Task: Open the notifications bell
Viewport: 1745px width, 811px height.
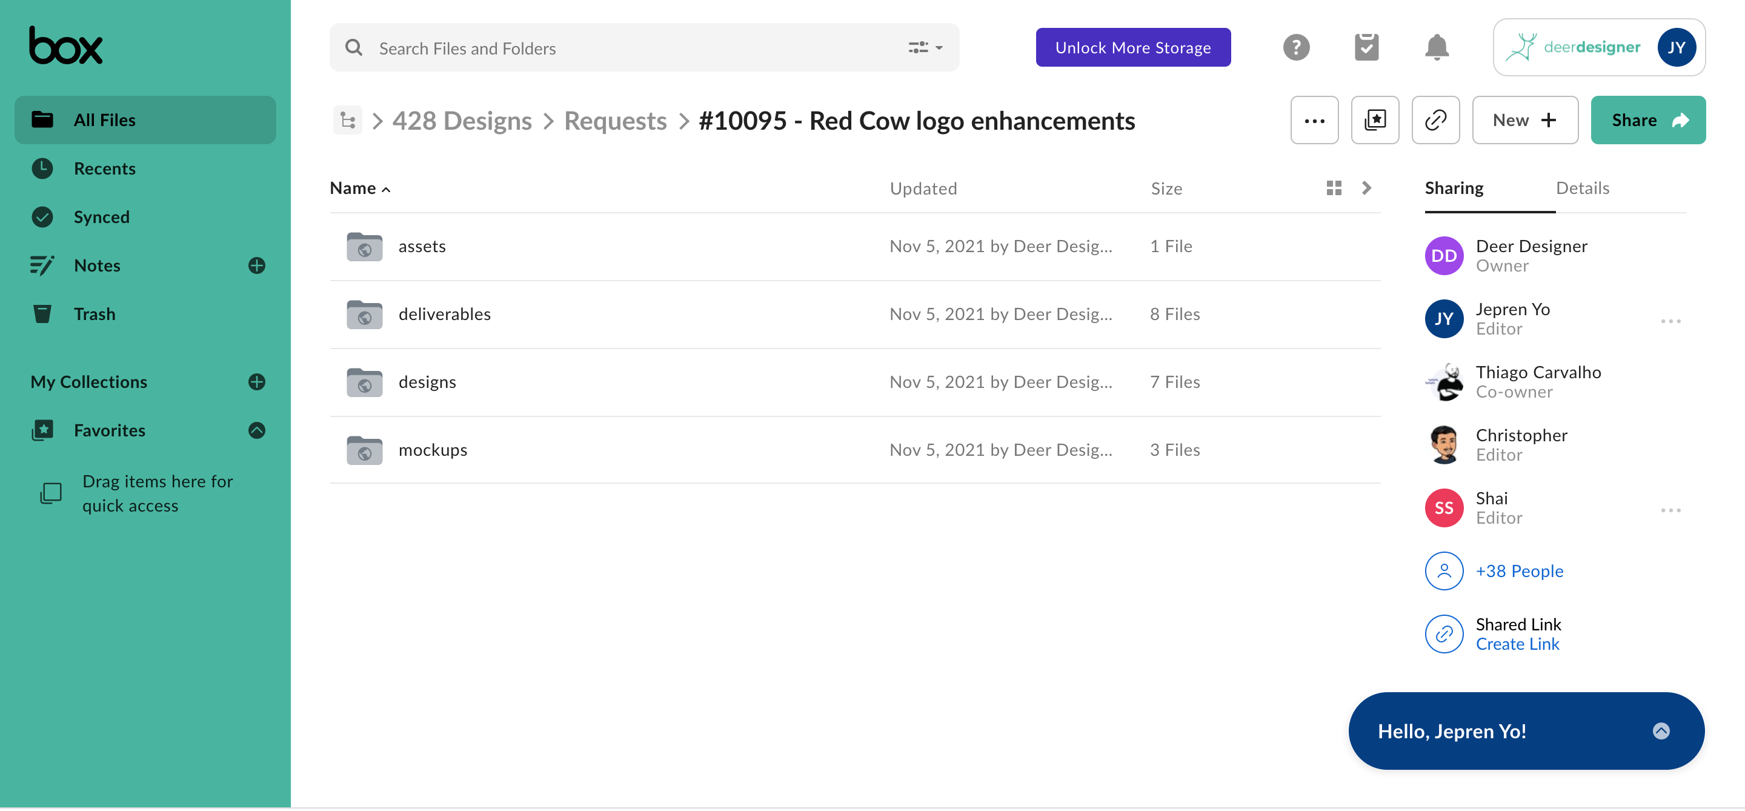Action: [1436, 47]
